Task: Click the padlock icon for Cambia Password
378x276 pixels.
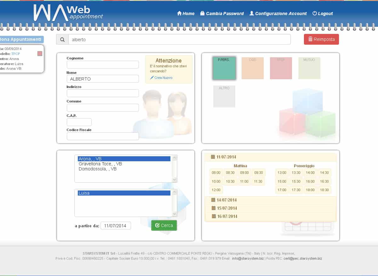Action: coord(202,14)
